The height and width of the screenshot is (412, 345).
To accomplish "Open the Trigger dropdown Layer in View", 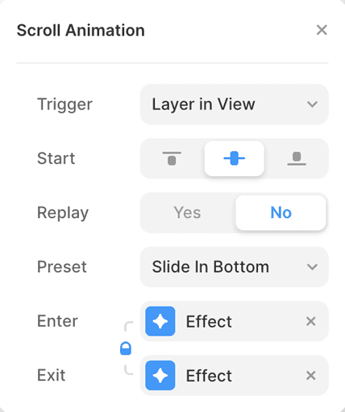I will point(234,104).
